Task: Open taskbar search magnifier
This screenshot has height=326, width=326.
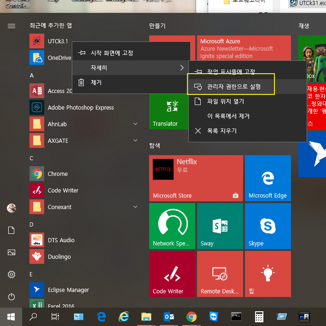Action: [x=33, y=317]
